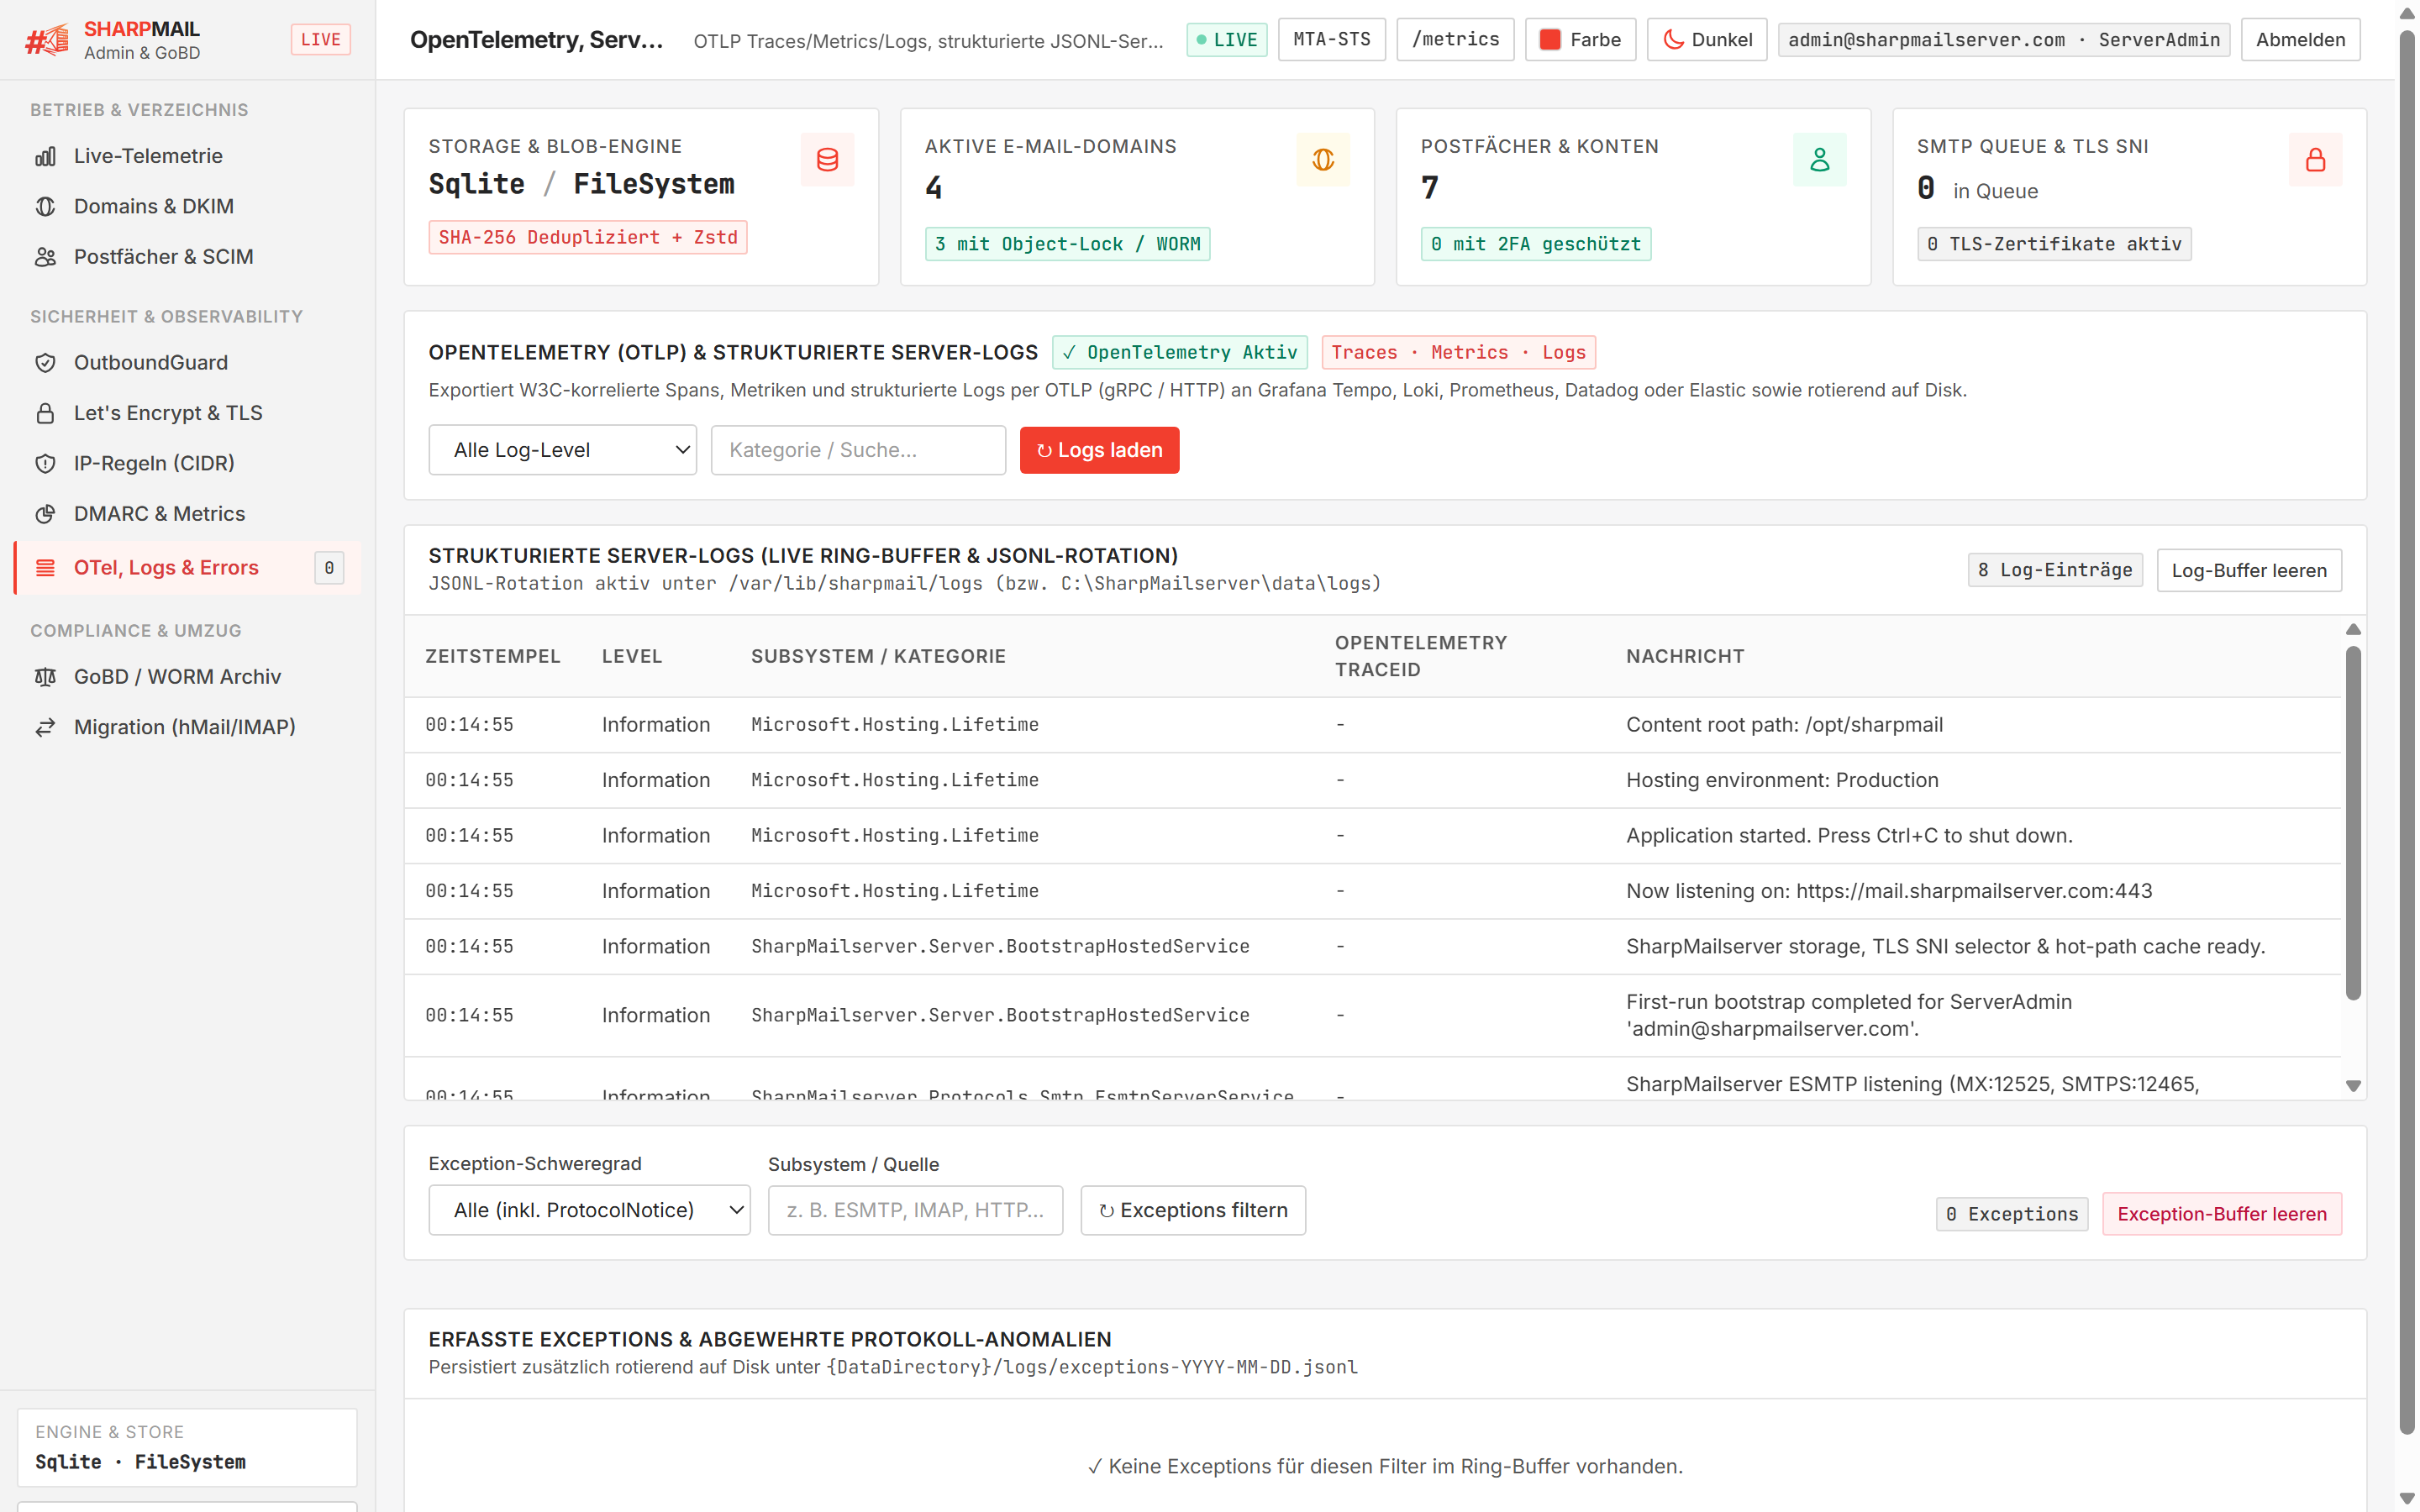Image resolution: width=2420 pixels, height=1512 pixels.
Task: Open the Farbe color picker swatch
Action: [x=1550, y=40]
